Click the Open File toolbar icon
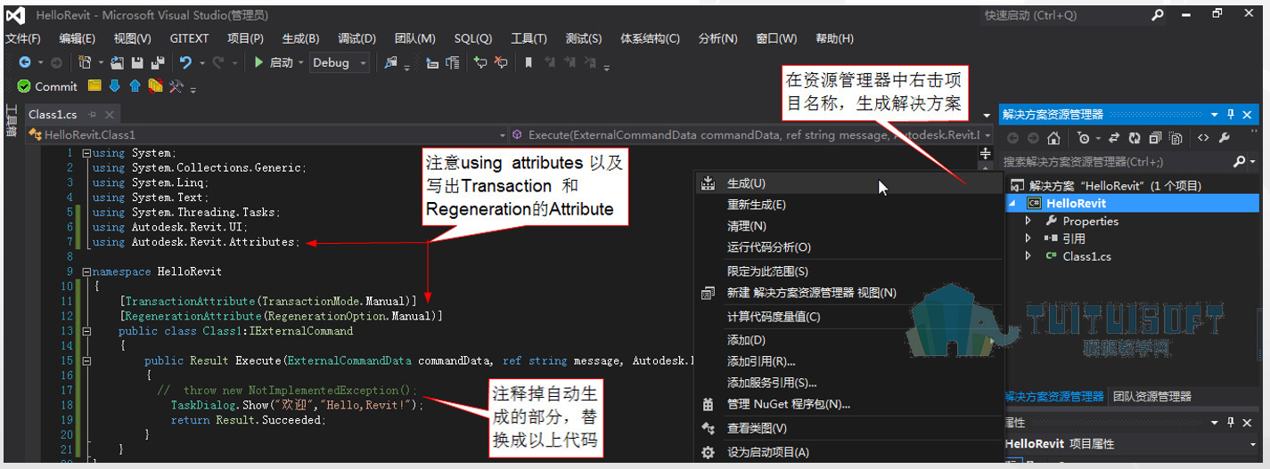Image resolution: width=1270 pixels, height=469 pixels. point(117,63)
